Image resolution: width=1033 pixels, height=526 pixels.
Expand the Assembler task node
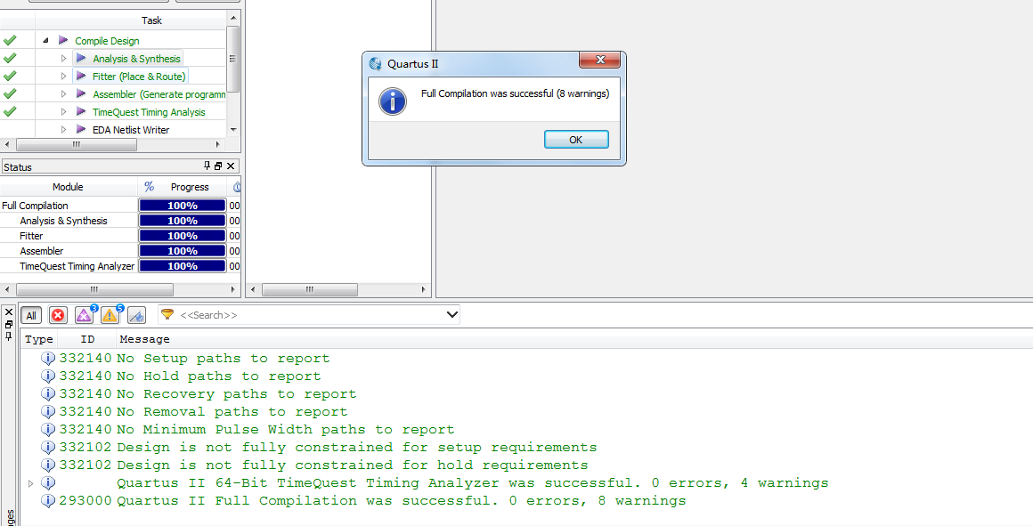(x=64, y=94)
